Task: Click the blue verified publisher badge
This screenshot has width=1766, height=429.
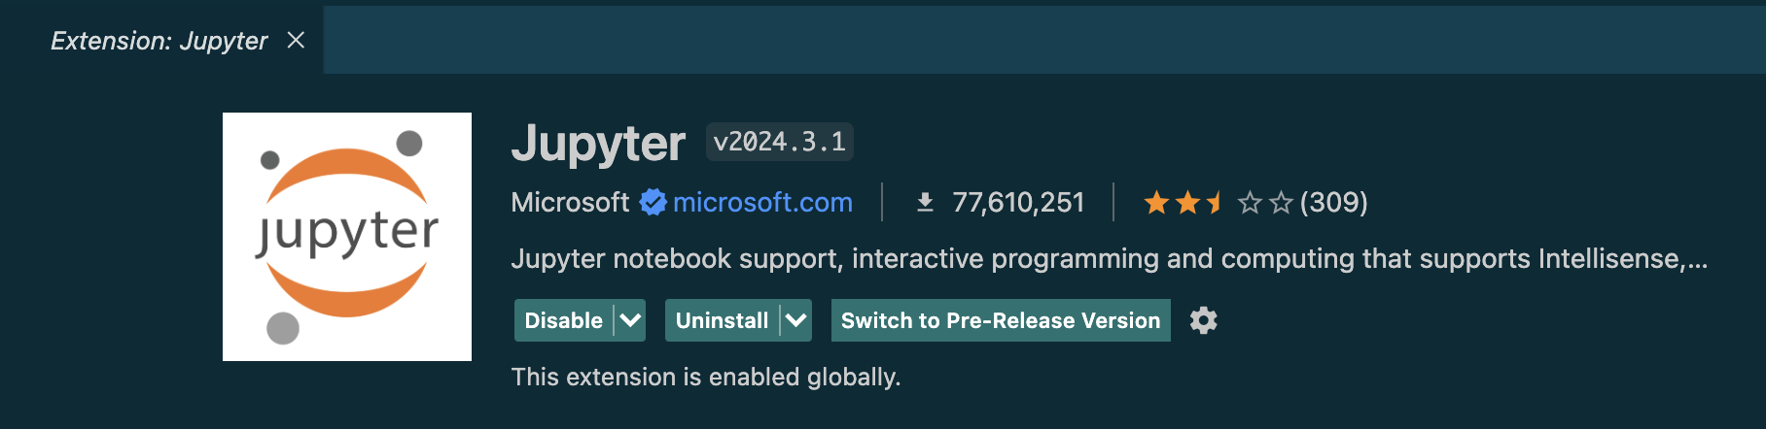Action: pyautogui.click(x=653, y=202)
